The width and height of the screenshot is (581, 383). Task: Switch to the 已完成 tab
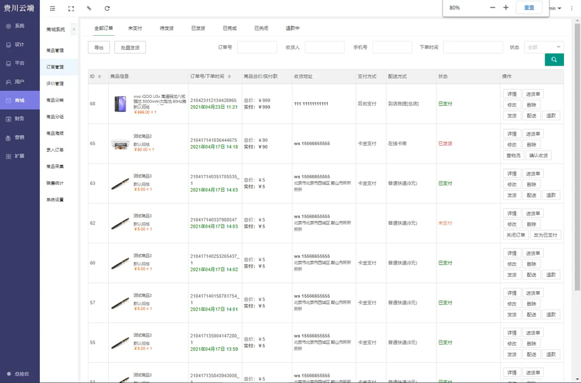pyautogui.click(x=230, y=28)
